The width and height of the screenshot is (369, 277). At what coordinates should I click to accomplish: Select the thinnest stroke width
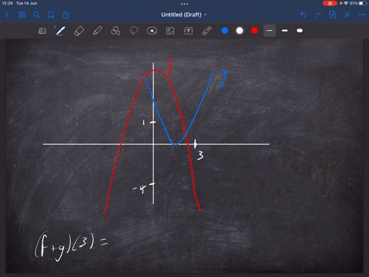[x=270, y=31]
